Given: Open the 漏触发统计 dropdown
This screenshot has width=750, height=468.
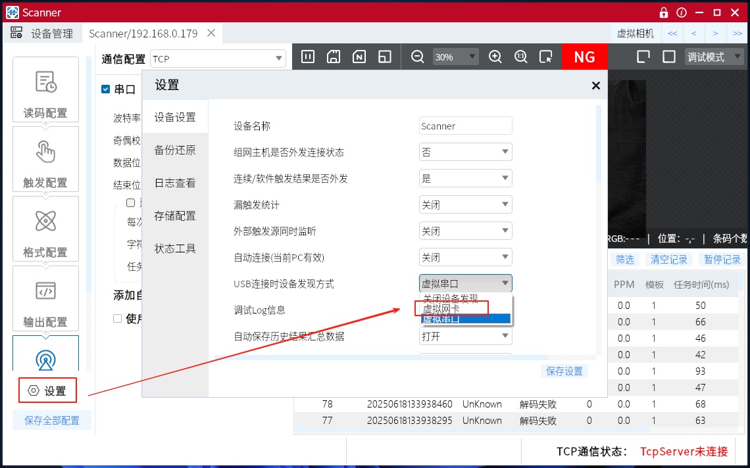Looking at the screenshot, I should (x=465, y=204).
